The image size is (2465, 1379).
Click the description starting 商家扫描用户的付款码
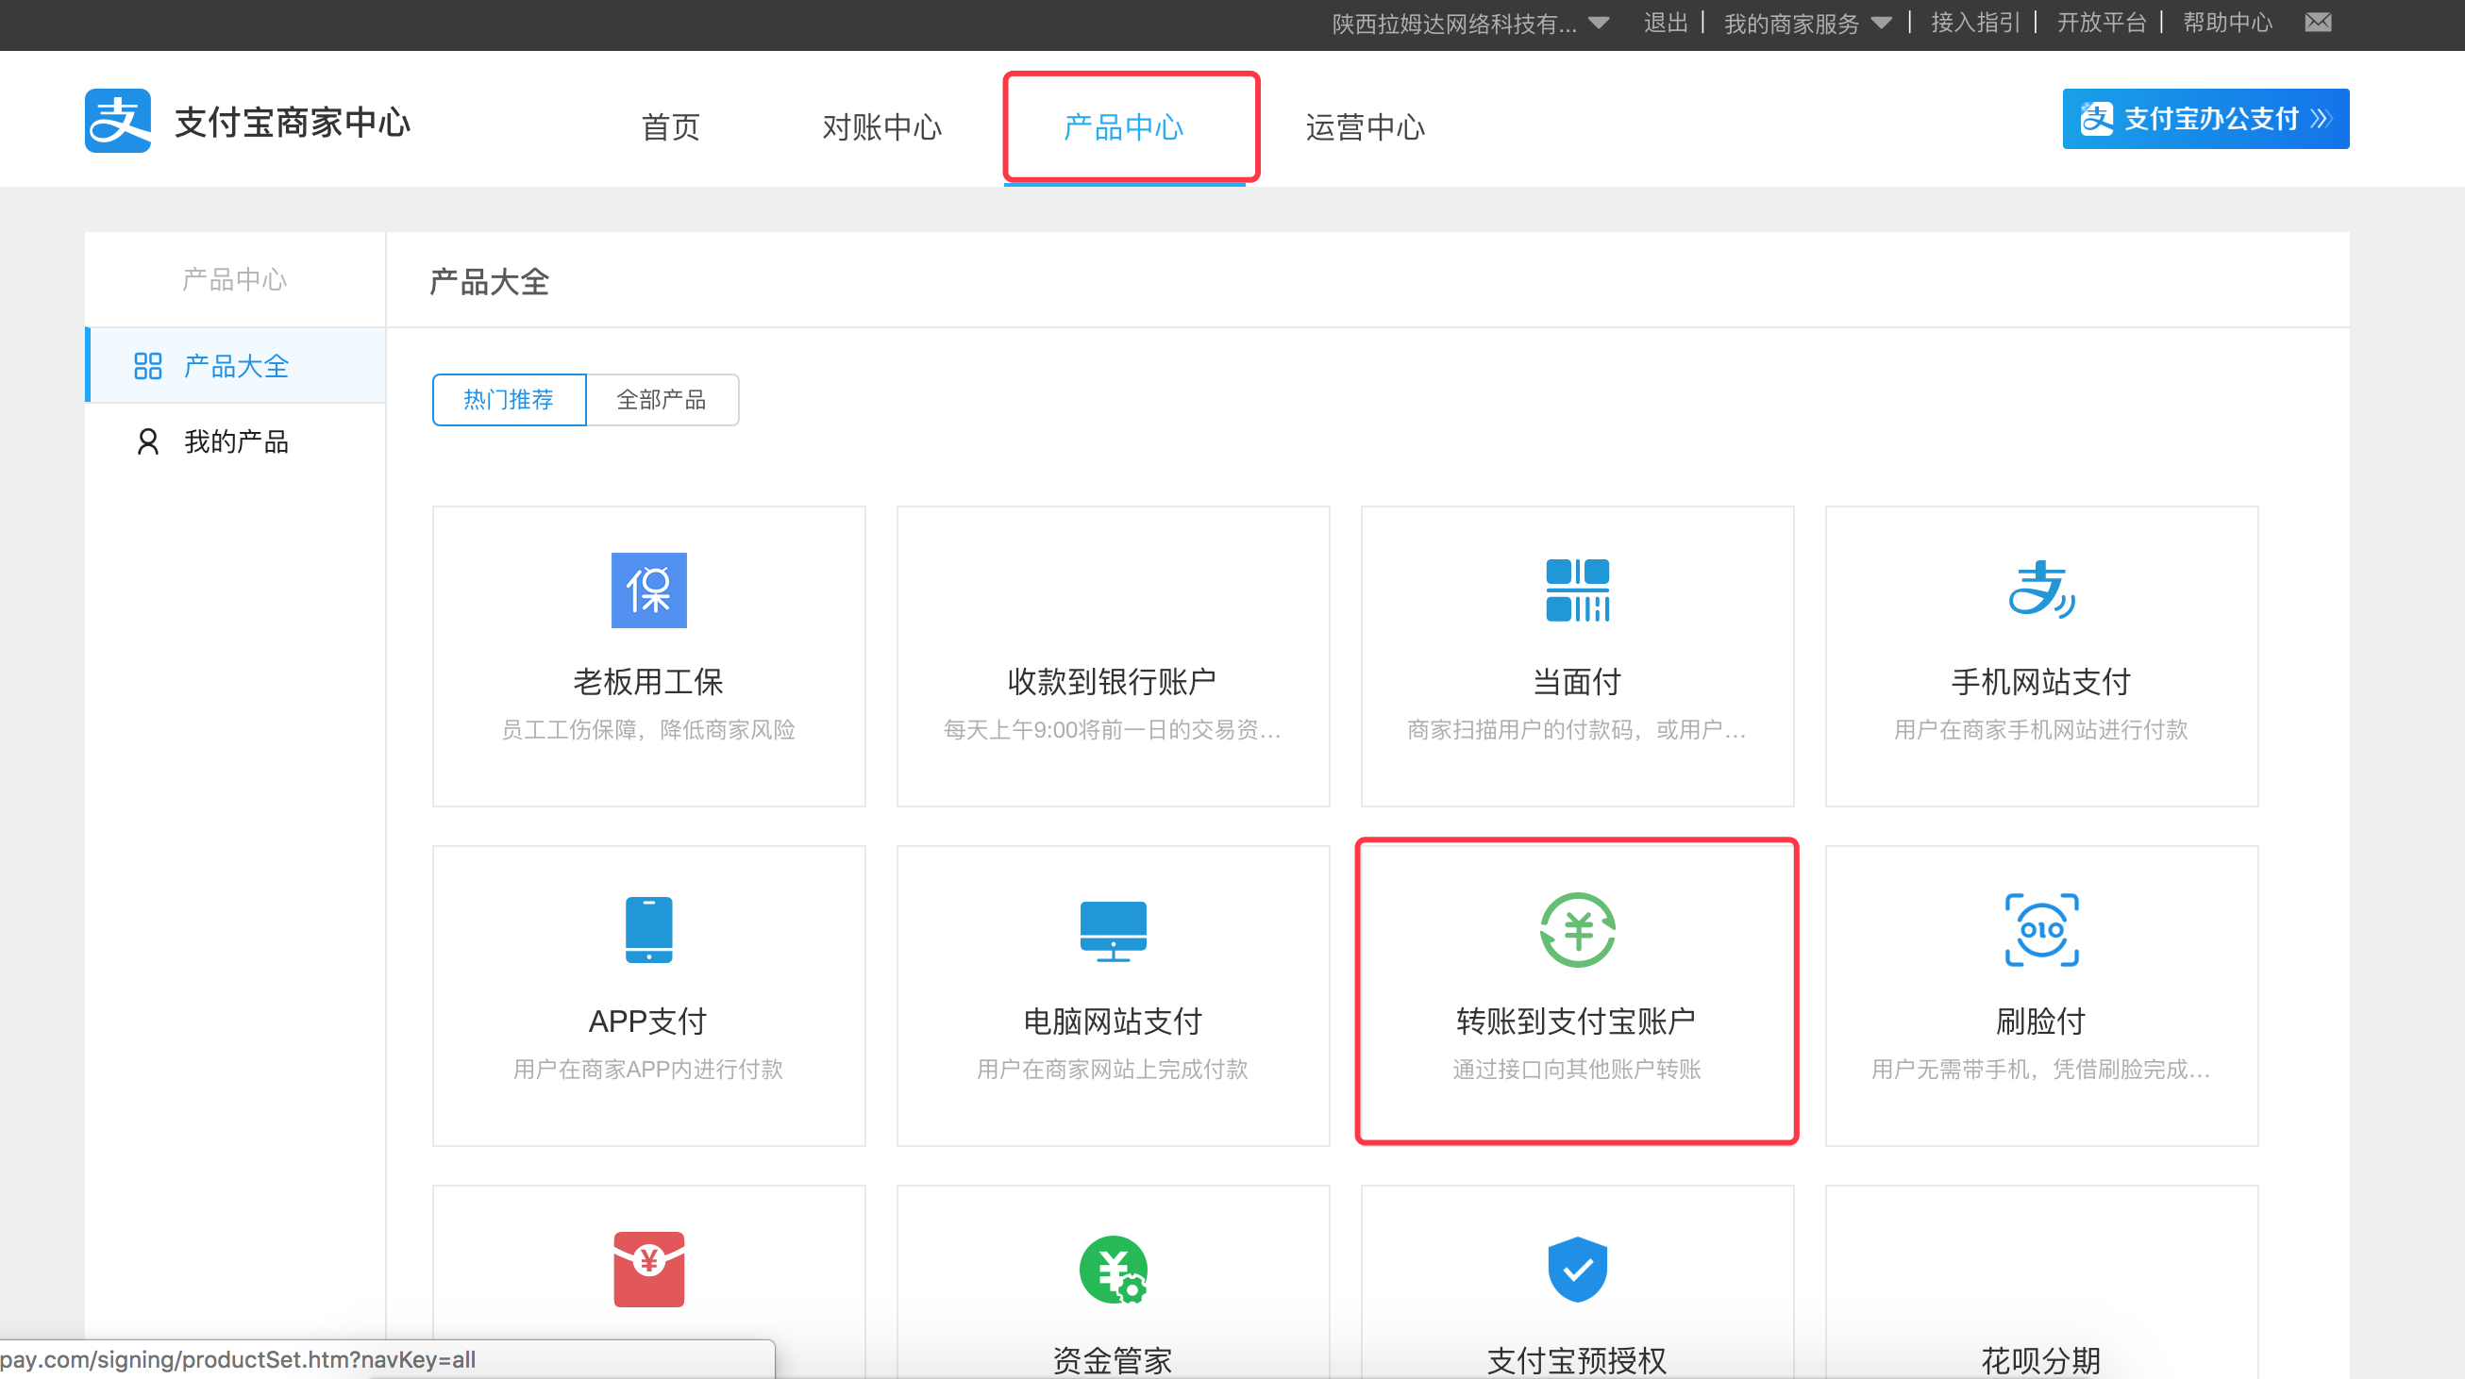pyautogui.click(x=1577, y=730)
